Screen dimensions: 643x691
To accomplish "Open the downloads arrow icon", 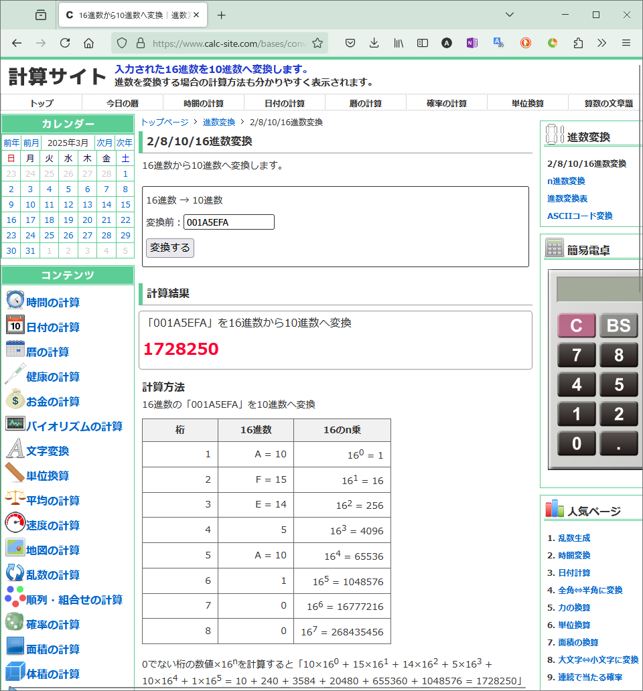I will pyautogui.click(x=374, y=43).
